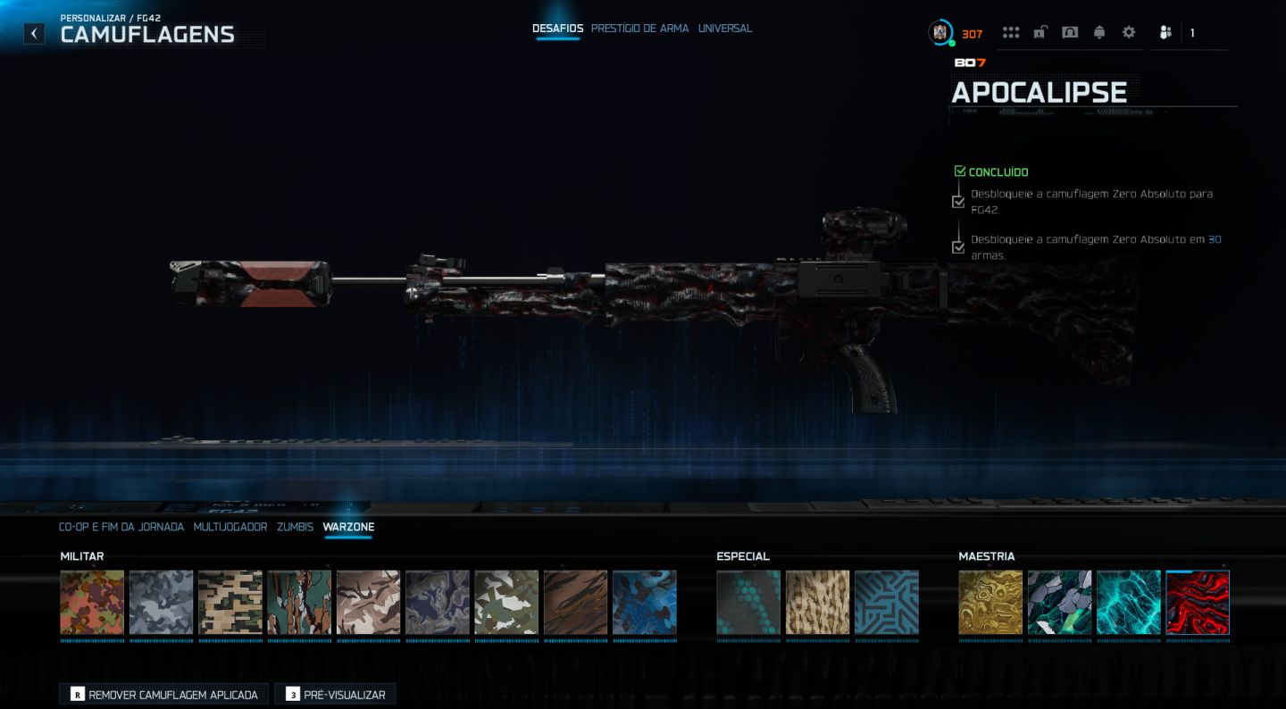Open the social party icon
This screenshot has width=1286, height=709.
tap(1165, 32)
